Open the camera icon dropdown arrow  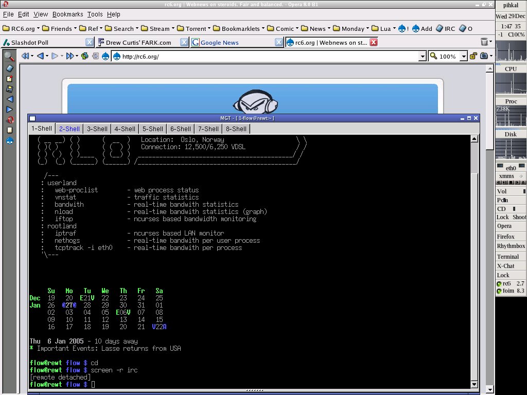(x=491, y=56)
